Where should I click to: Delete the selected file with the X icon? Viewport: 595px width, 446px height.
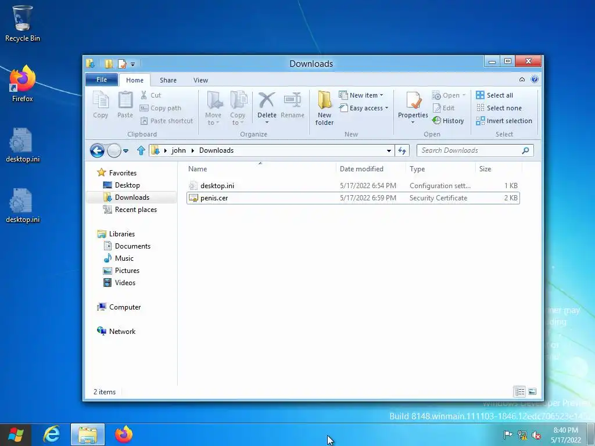tap(267, 101)
